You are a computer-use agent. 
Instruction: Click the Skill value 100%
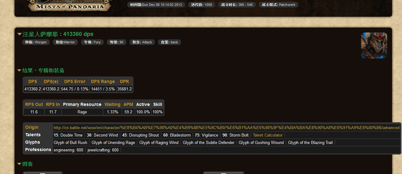(158, 112)
